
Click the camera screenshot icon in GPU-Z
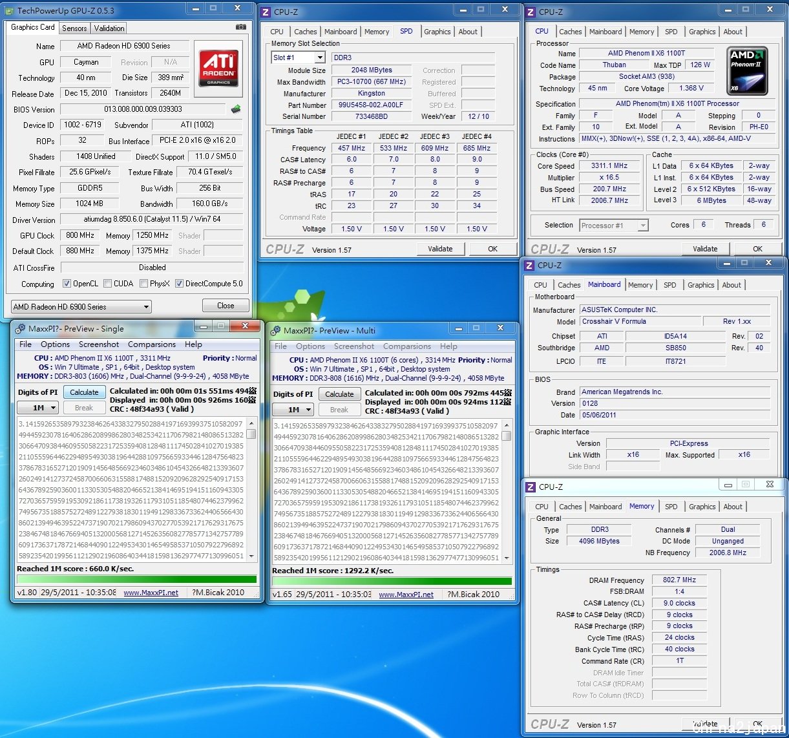241,27
